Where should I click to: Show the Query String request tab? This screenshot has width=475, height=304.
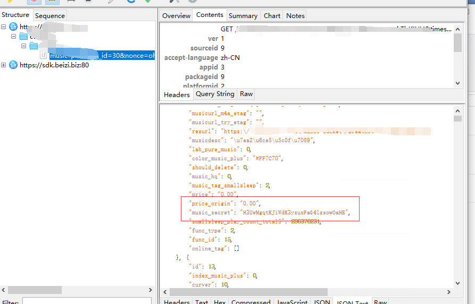[x=215, y=94]
